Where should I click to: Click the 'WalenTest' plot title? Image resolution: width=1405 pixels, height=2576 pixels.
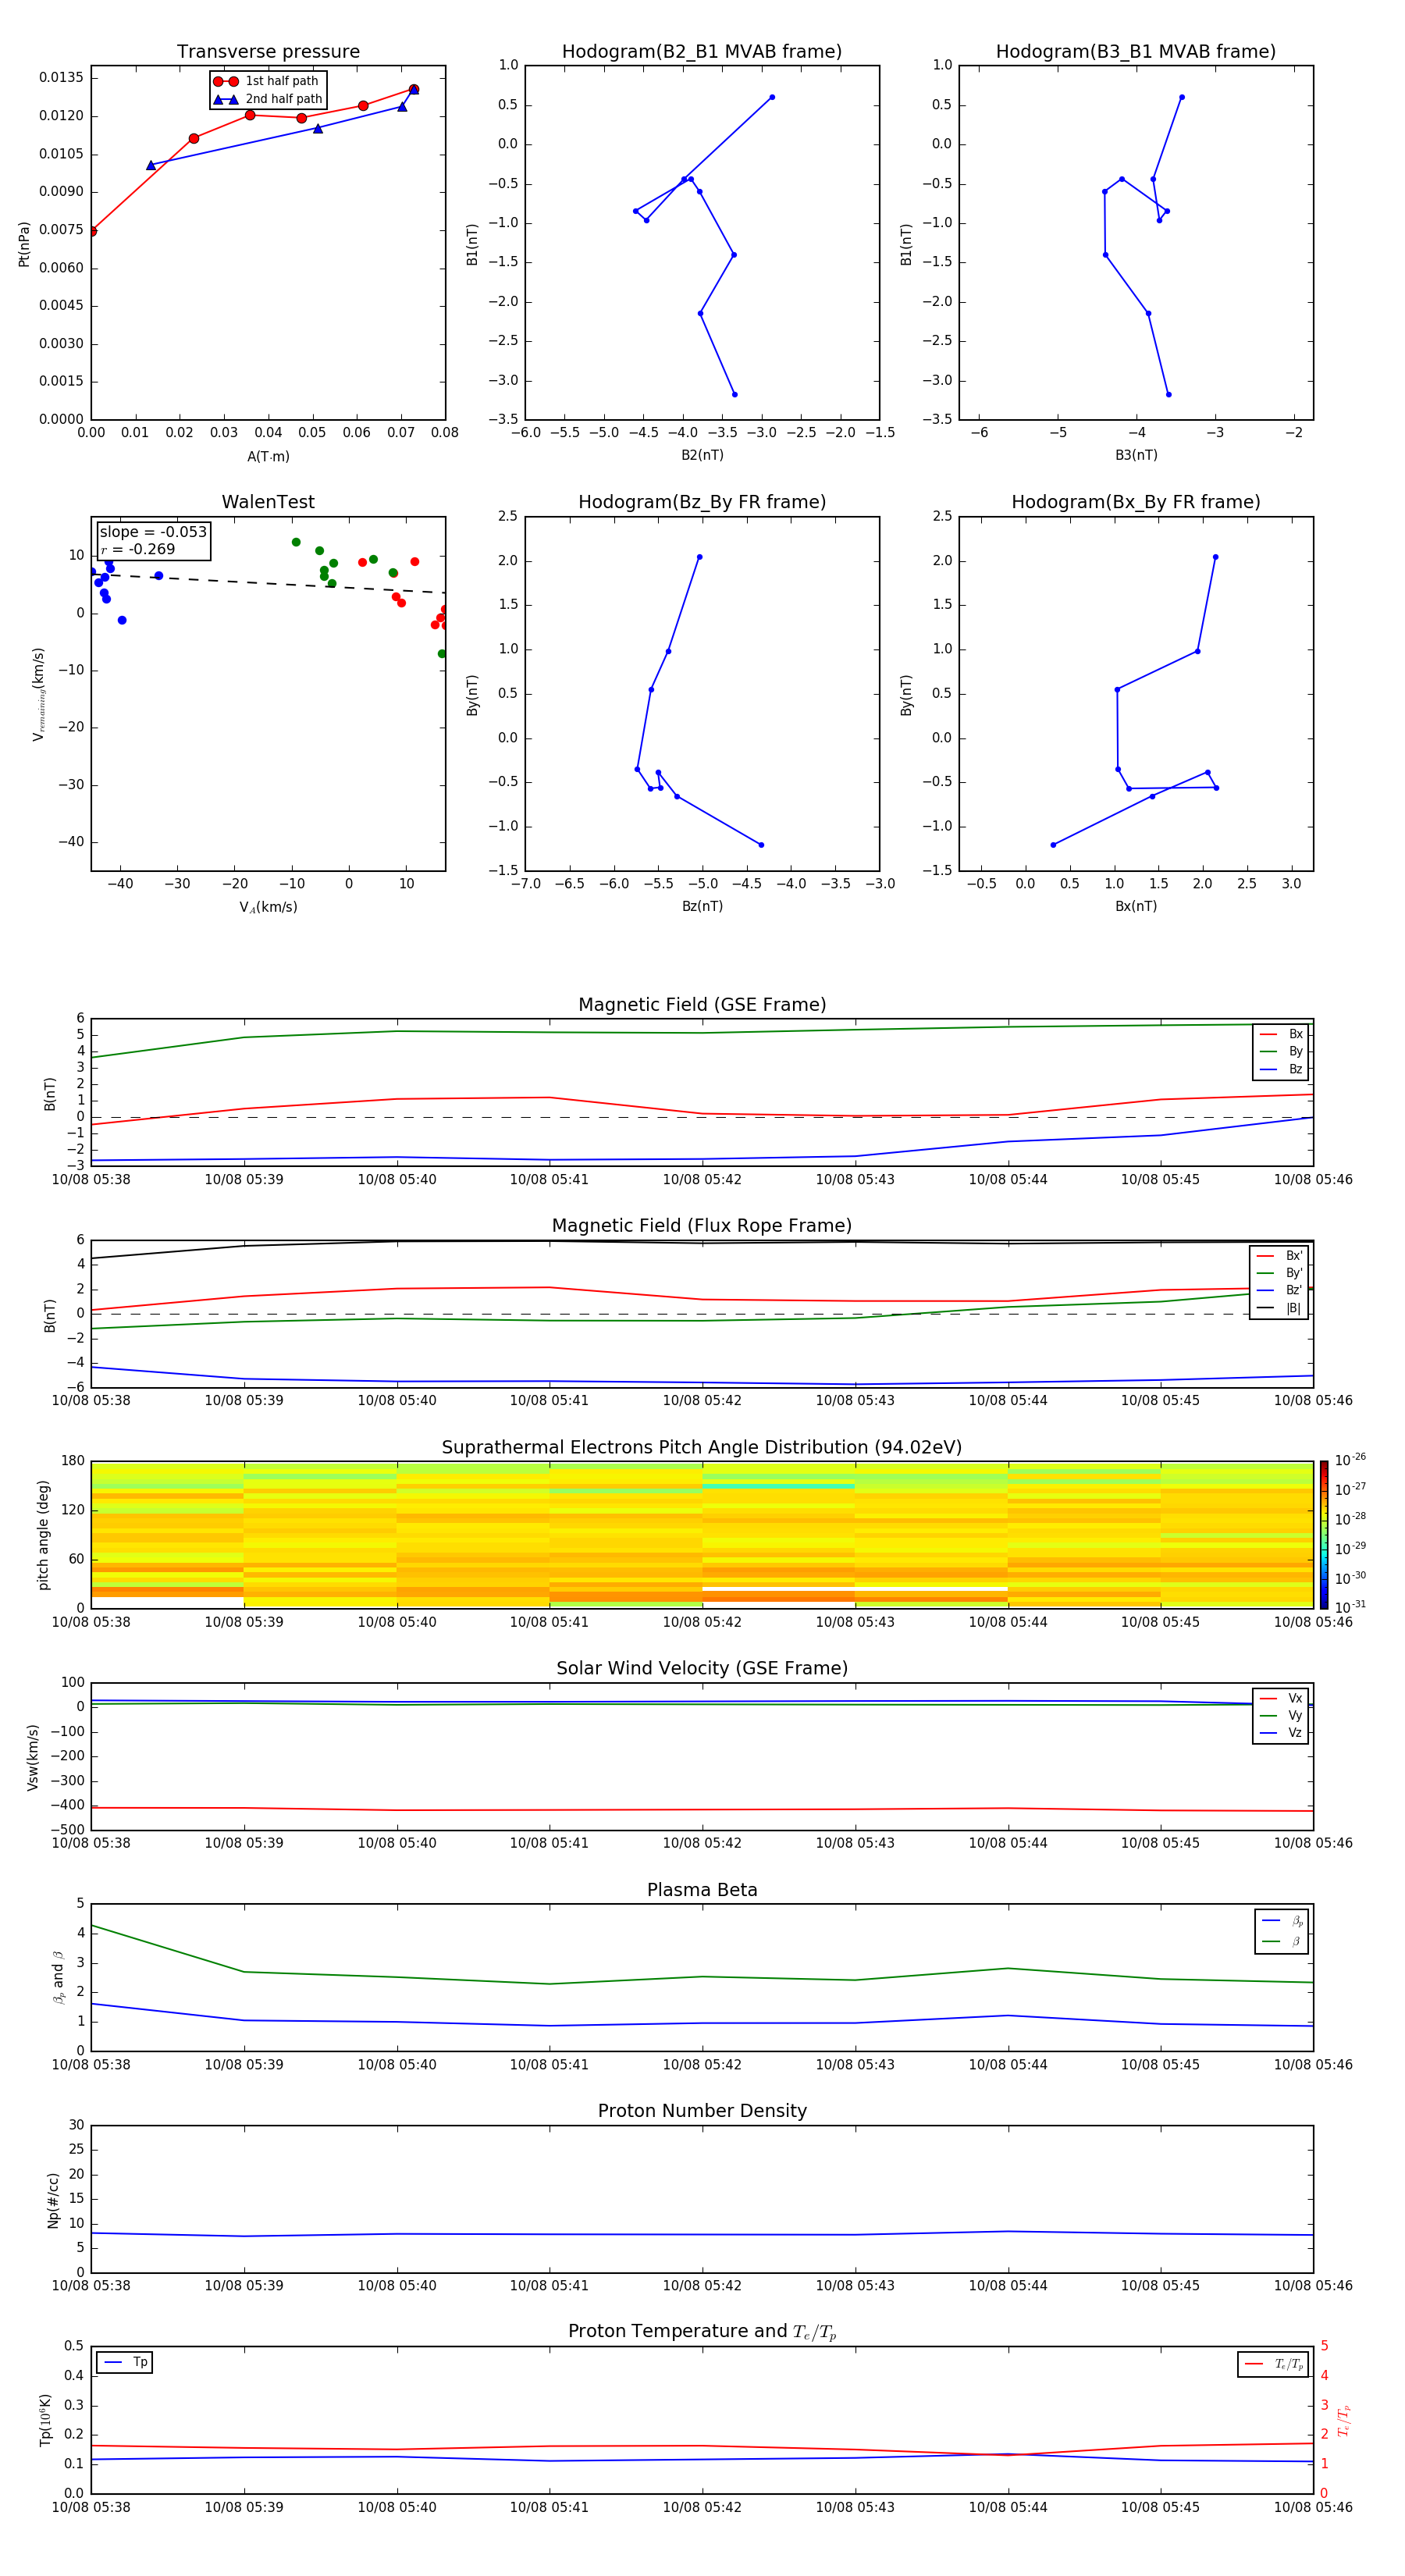(x=268, y=502)
